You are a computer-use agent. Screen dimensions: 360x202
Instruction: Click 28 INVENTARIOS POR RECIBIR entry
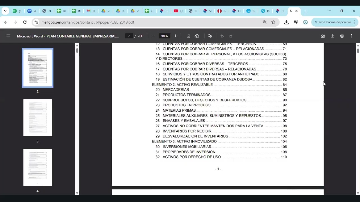pos(221,131)
